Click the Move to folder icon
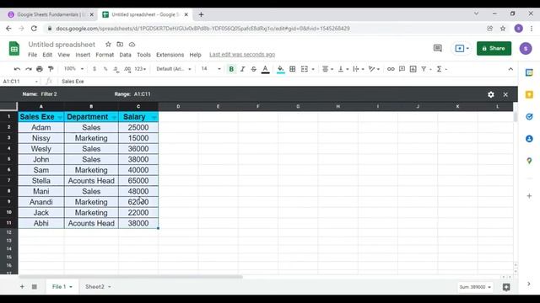This screenshot has height=303, width=540. [x=120, y=45]
